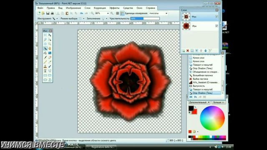267x150 pixels.
Task: Select the Freeform Shape tool
Action: pyautogui.click(x=50, y=80)
